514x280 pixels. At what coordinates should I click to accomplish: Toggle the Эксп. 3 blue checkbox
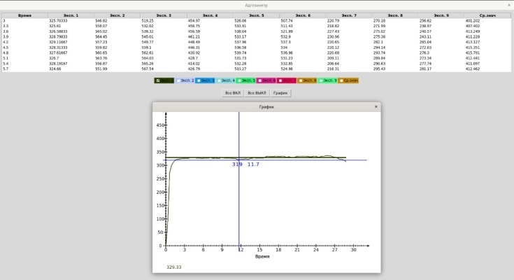coord(199,81)
